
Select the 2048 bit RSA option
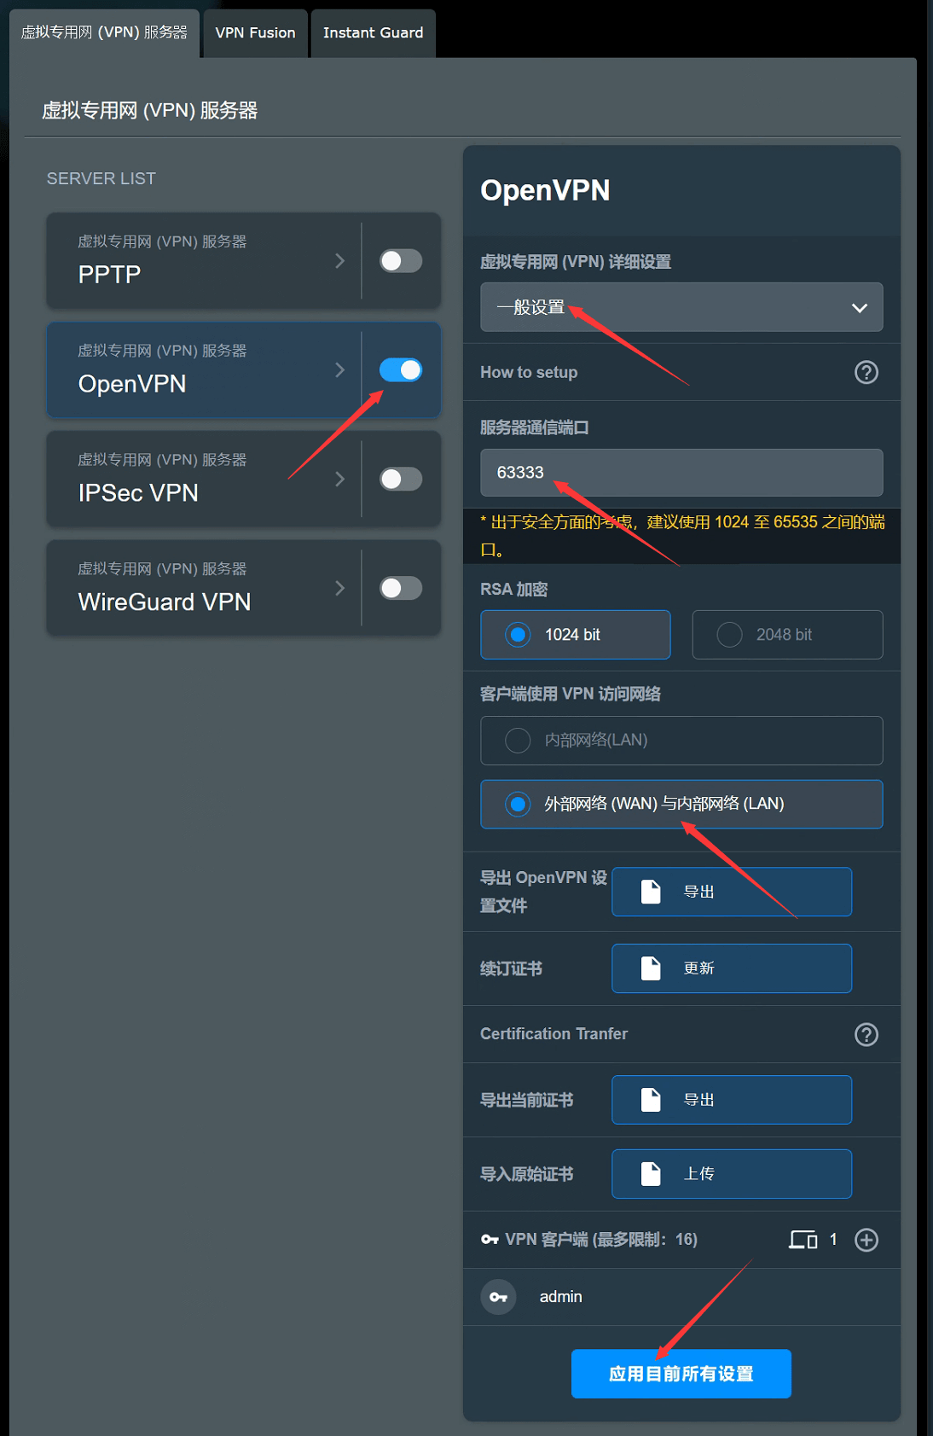(787, 635)
